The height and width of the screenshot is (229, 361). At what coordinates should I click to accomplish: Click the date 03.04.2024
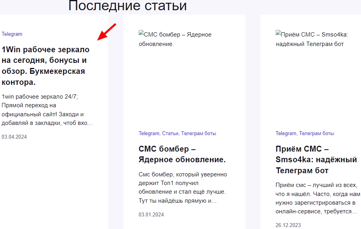[x=15, y=137]
